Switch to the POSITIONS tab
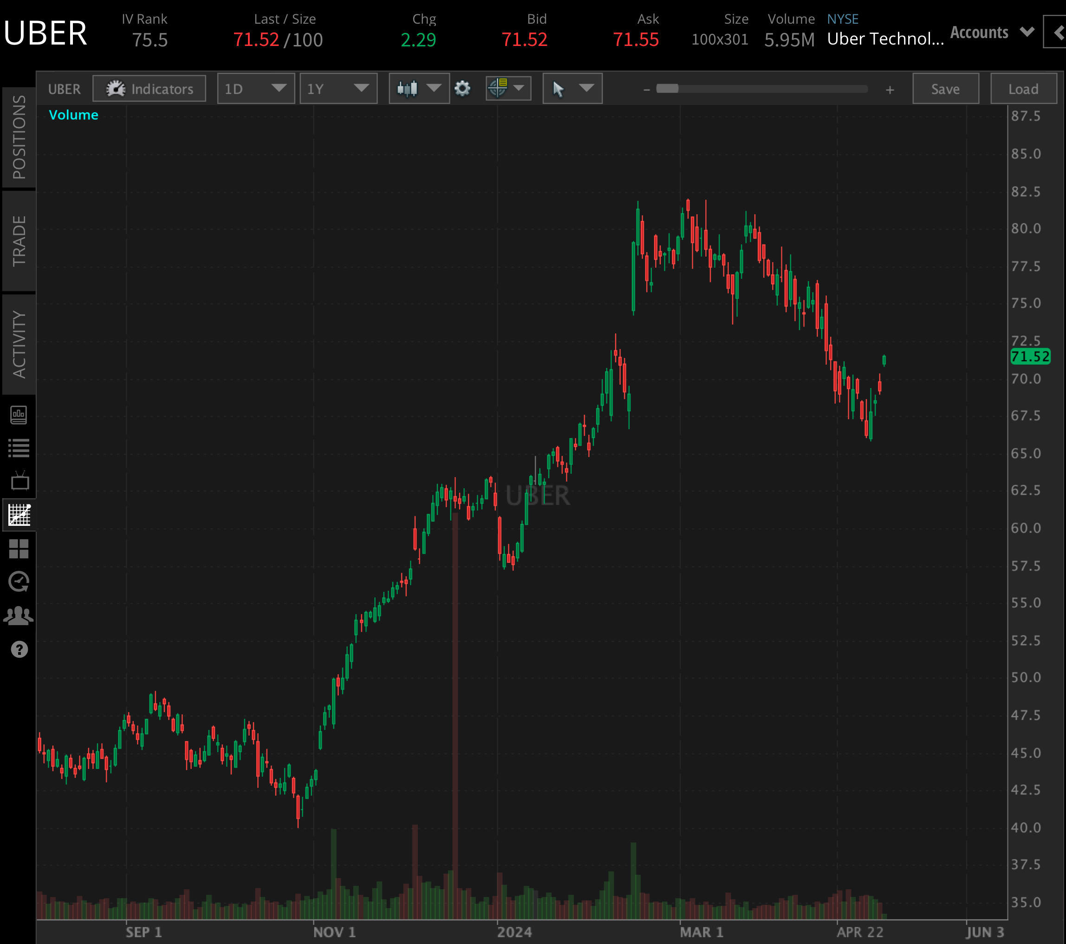 coord(19,137)
